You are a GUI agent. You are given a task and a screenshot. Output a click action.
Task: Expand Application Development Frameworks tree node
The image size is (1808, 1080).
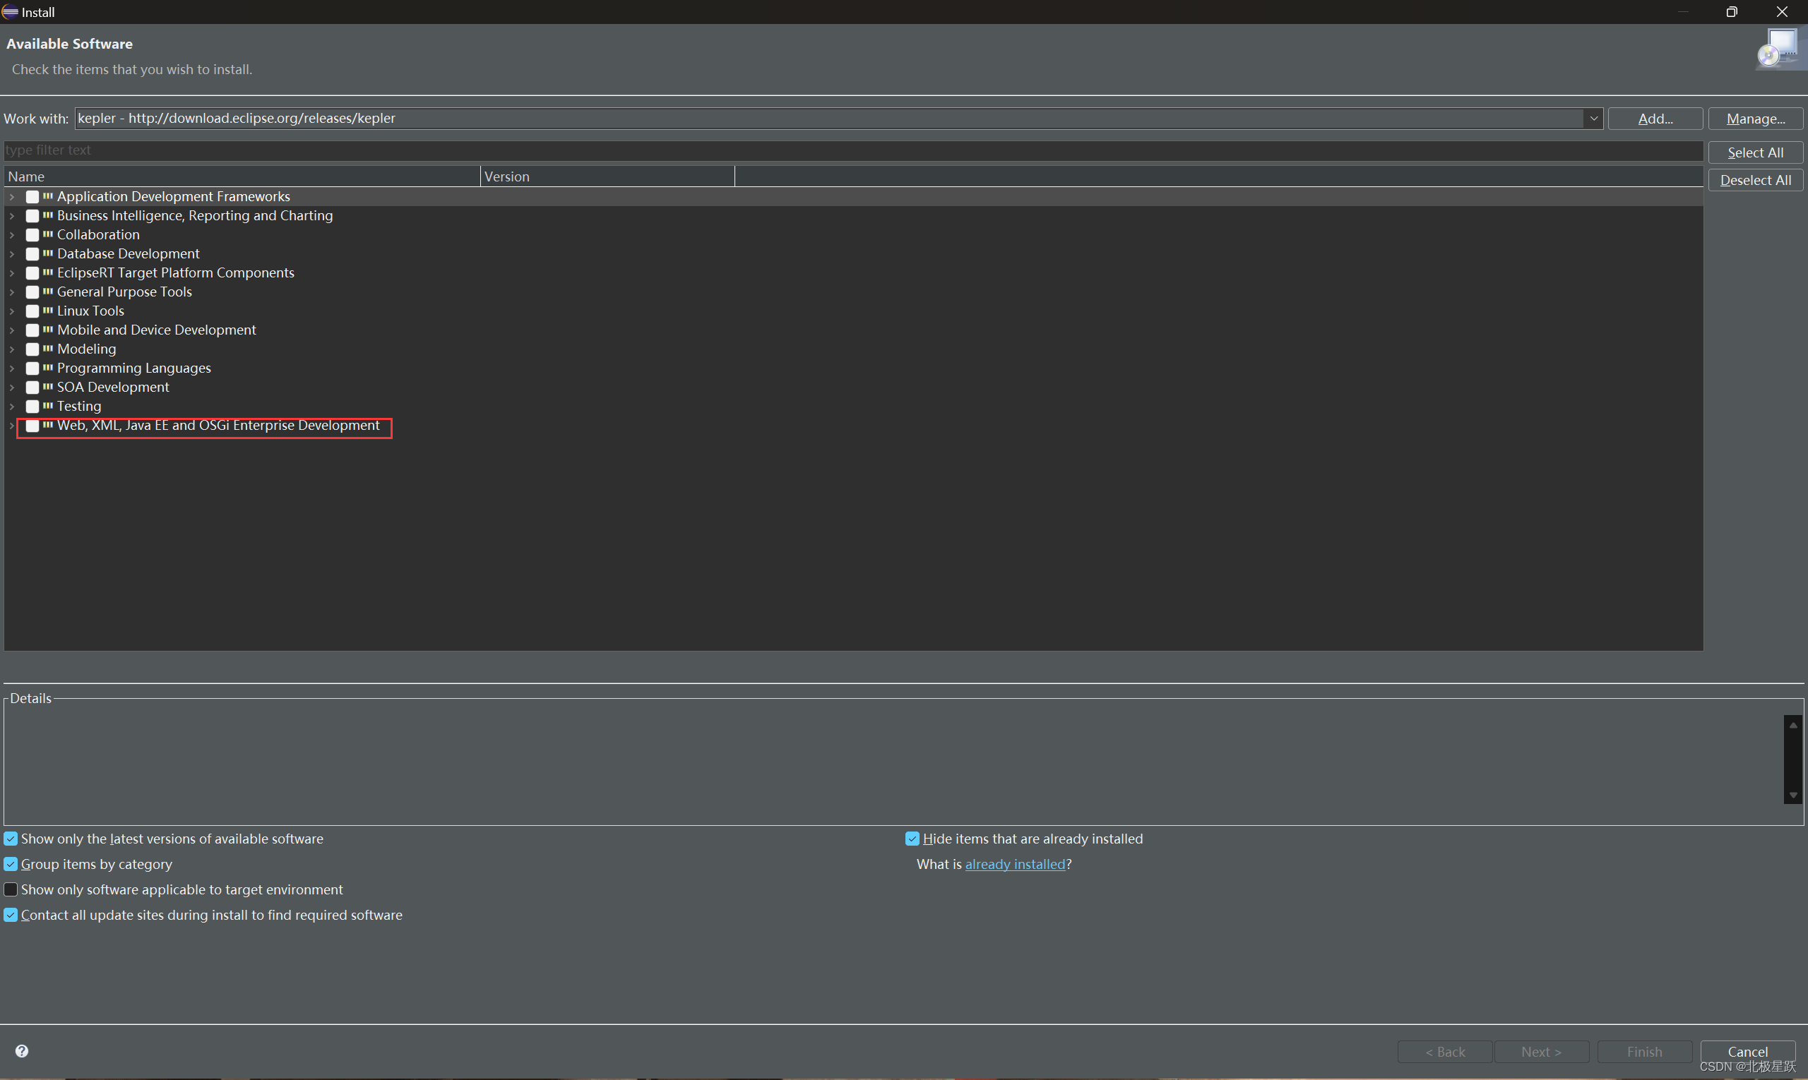[11, 196]
